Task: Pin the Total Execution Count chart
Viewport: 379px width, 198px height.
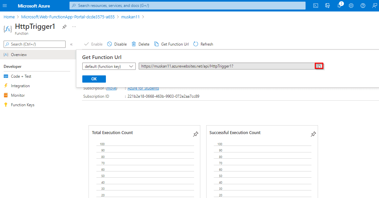Action: tap(196, 134)
